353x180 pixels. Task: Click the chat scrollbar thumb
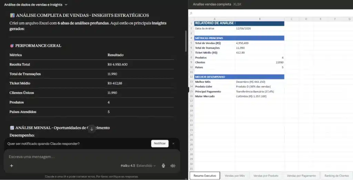[x=186, y=41]
